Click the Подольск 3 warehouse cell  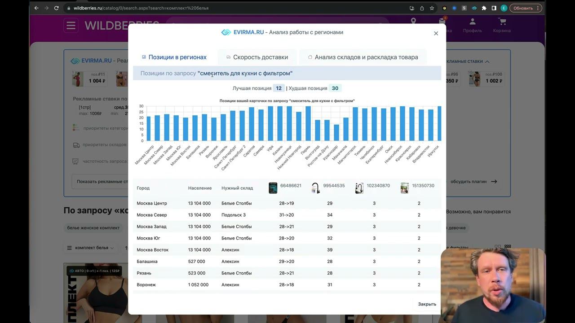click(x=234, y=215)
